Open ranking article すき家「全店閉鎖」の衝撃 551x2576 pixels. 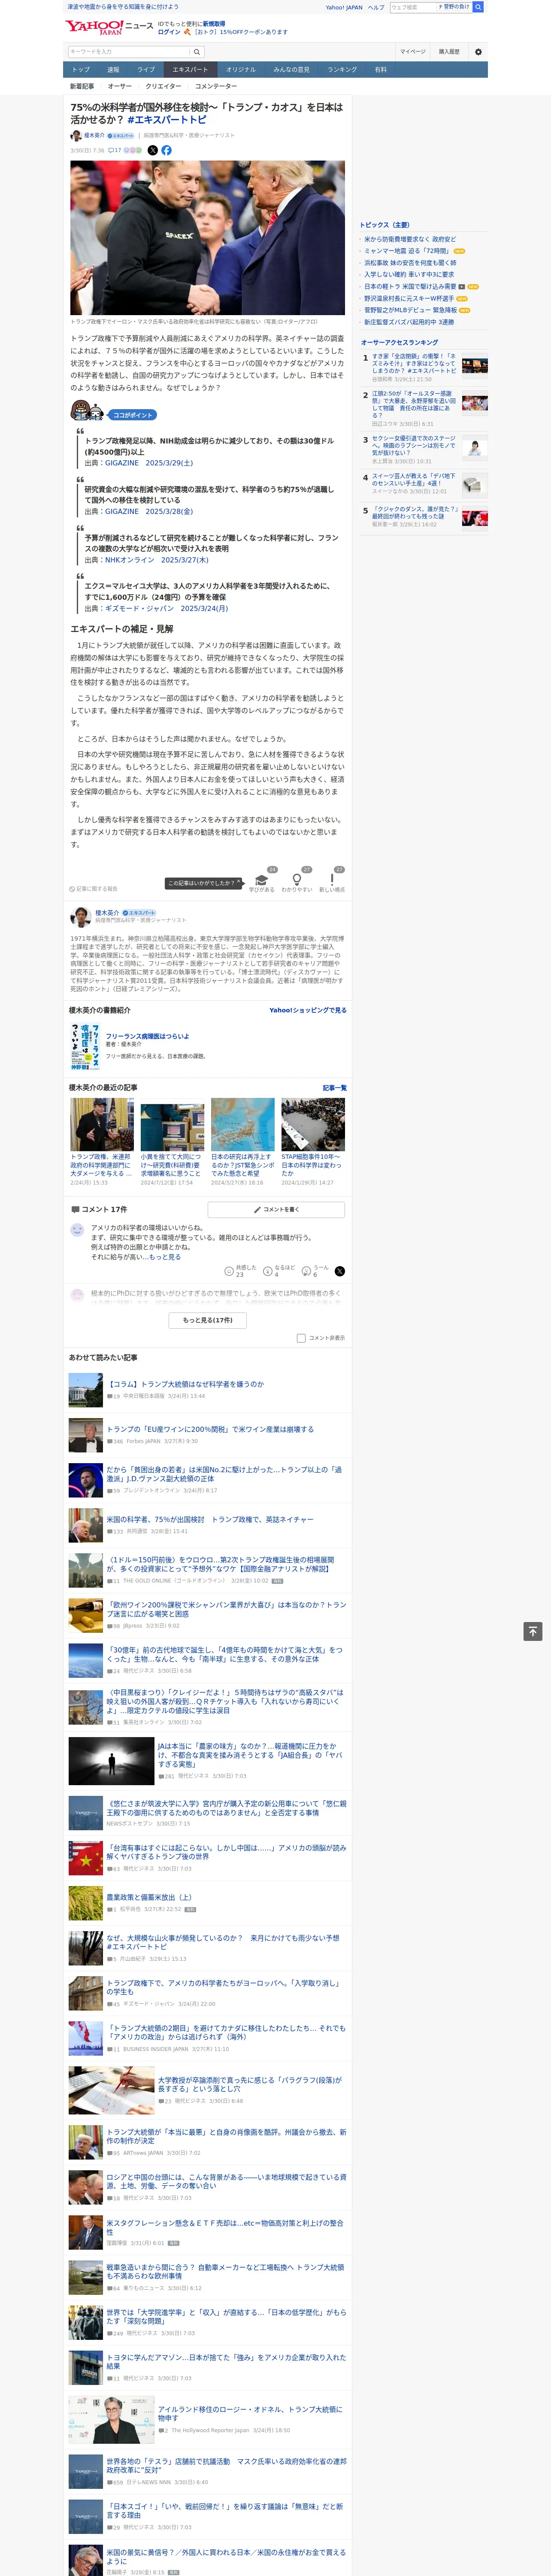point(414,364)
